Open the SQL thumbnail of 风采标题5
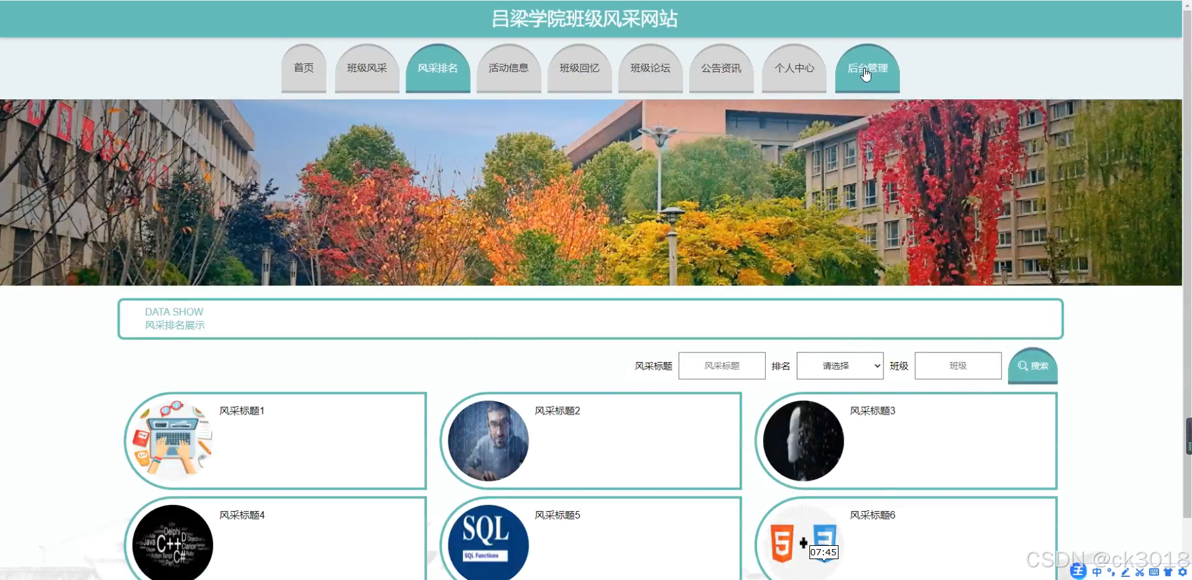 click(x=488, y=543)
